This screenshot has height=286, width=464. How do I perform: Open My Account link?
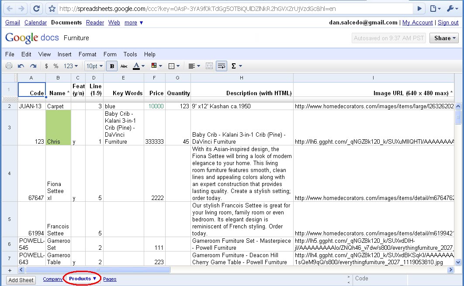click(417, 22)
